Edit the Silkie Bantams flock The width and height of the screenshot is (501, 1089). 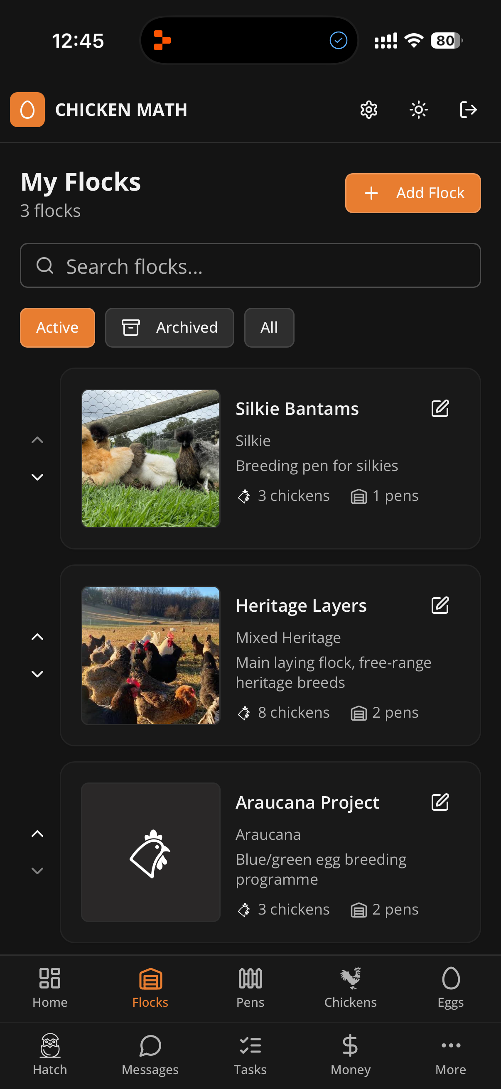440,409
